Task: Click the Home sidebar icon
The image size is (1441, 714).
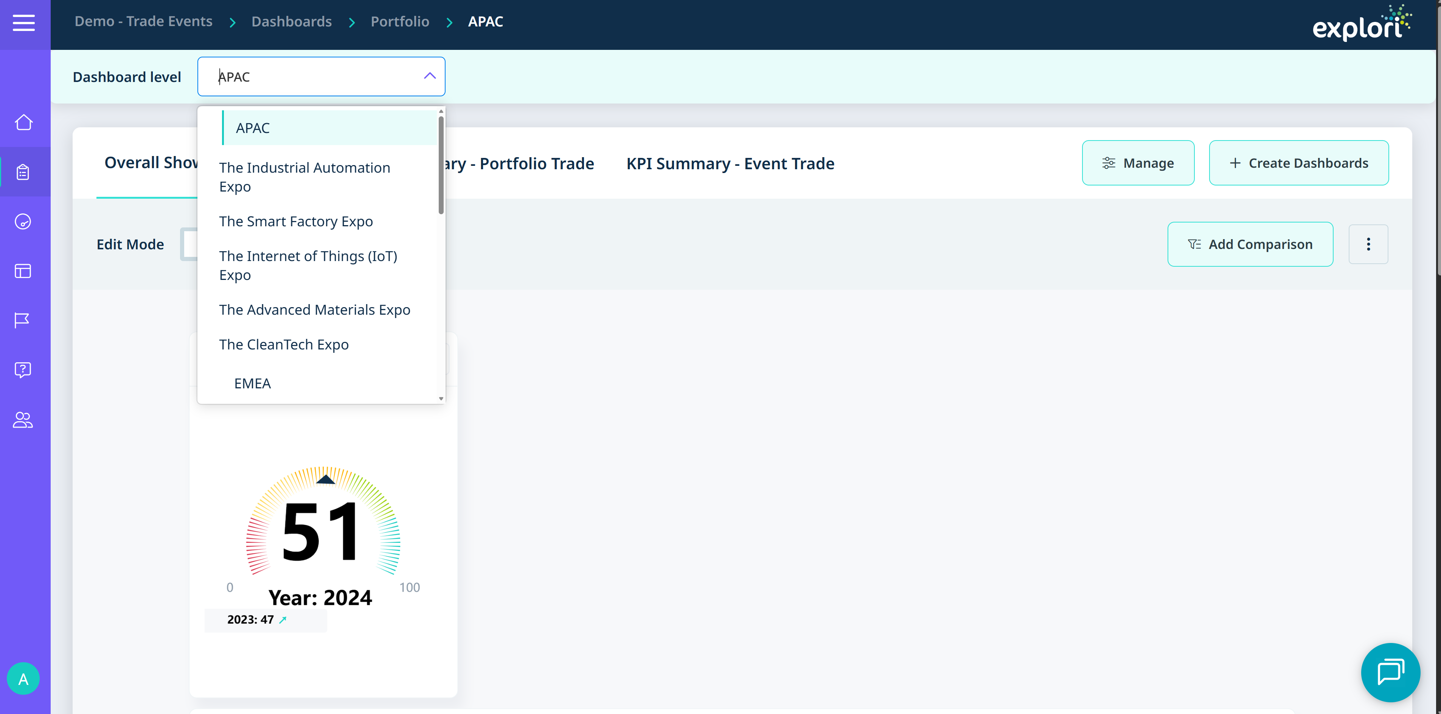Action: [x=23, y=122]
